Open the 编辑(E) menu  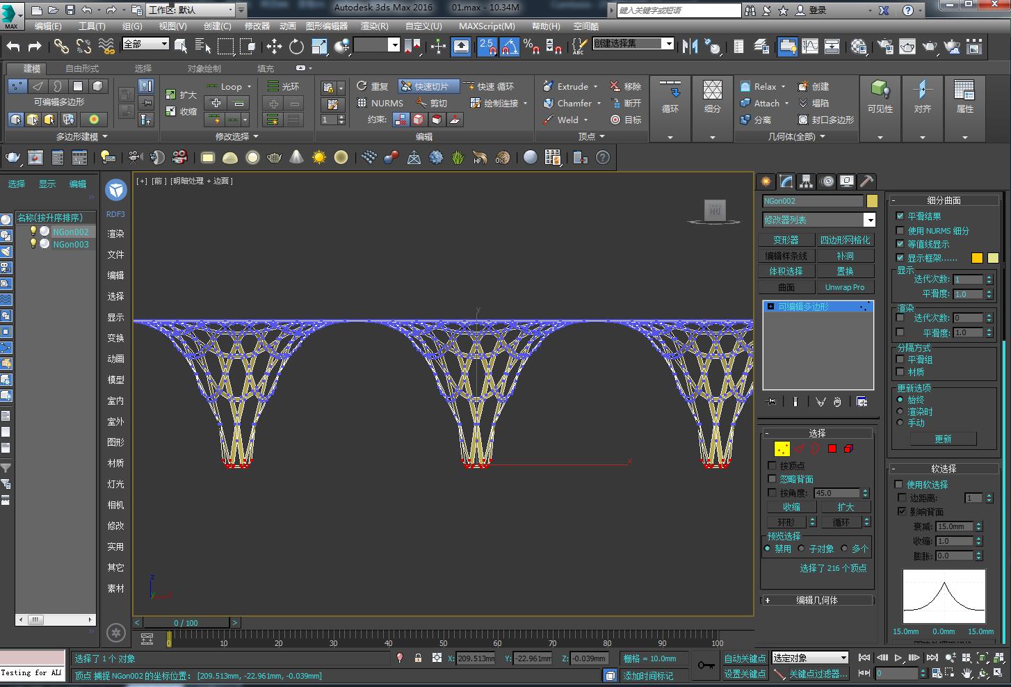click(x=48, y=26)
